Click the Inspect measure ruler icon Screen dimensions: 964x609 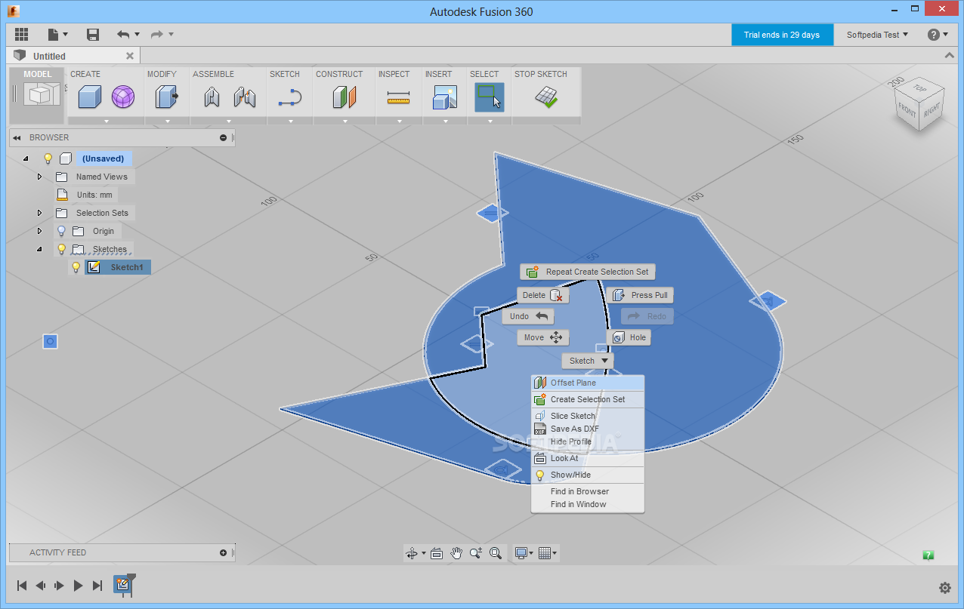397,97
